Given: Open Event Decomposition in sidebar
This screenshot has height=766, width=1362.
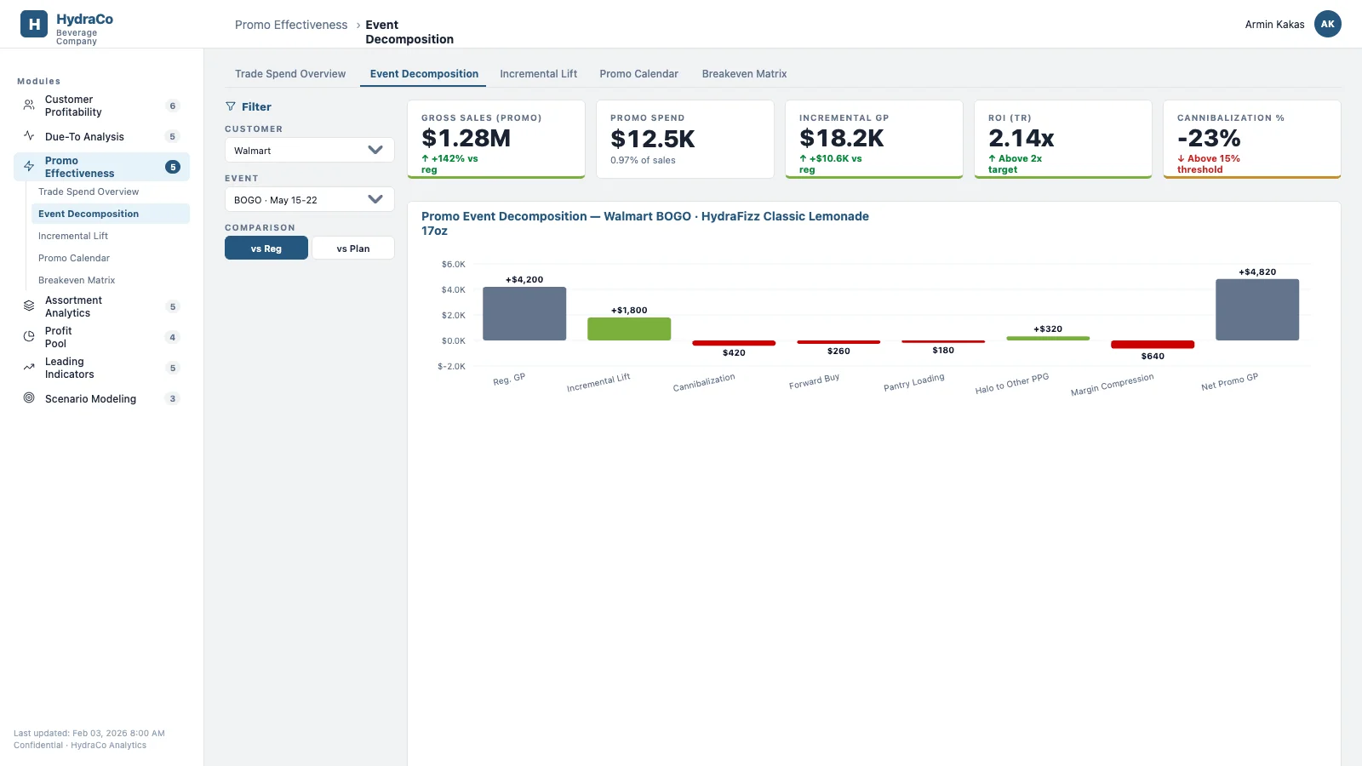Looking at the screenshot, I should (x=111, y=214).
